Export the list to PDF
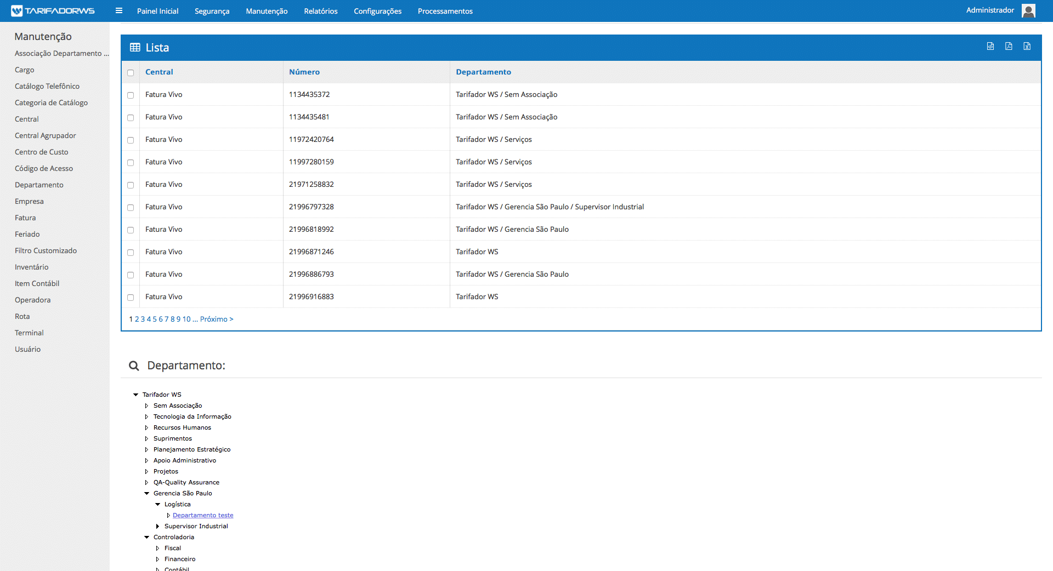Viewport: 1053px width, 571px height. pyautogui.click(x=1009, y=47)
